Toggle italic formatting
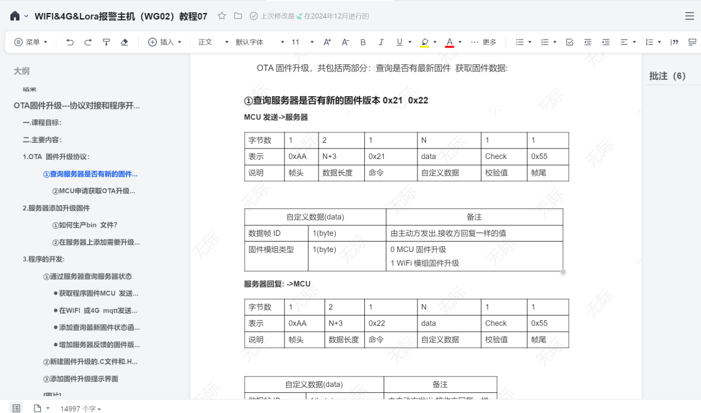The height and width of the screenshot is (413, 701). (x=381, y=42)
